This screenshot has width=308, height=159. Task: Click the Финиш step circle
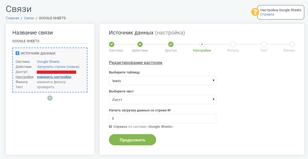292,44
